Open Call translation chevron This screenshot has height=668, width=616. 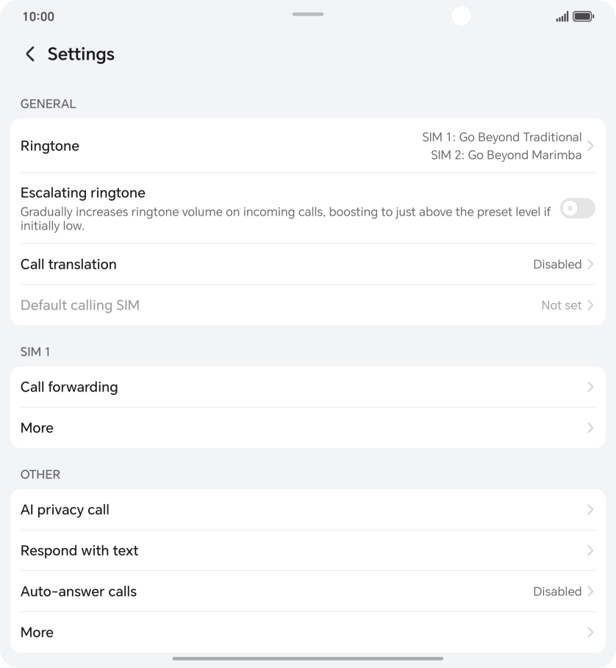point(590,264)
